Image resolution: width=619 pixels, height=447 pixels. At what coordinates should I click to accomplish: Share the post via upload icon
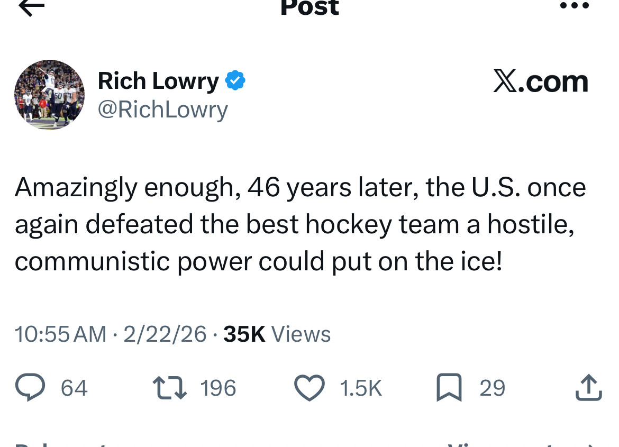[x=588, y=388]
